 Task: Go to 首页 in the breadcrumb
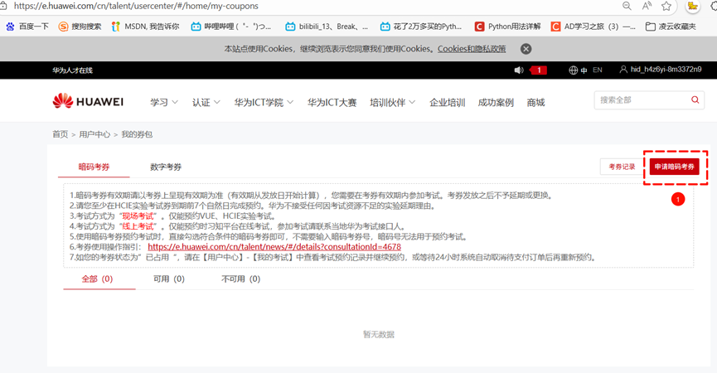60,134
